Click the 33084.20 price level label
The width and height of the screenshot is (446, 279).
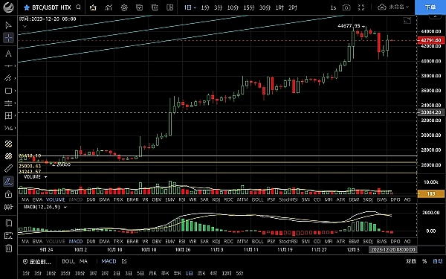[x=430, y=112]
